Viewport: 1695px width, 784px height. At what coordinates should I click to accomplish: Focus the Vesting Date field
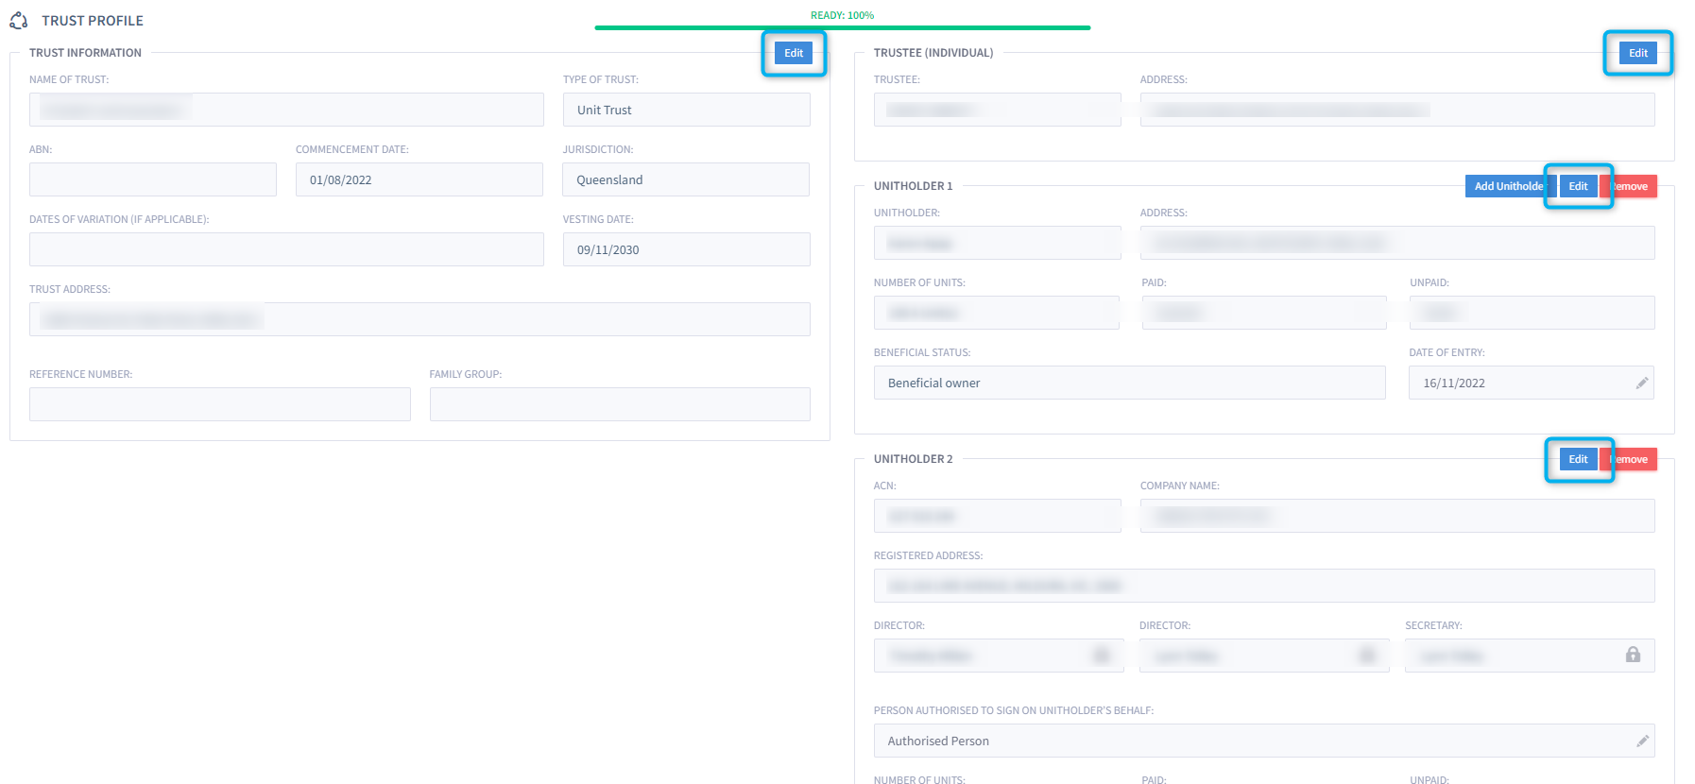686,249
